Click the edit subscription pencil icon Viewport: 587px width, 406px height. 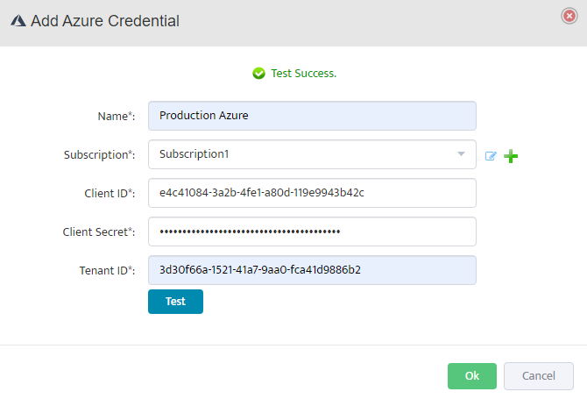[x=491, y=156]
